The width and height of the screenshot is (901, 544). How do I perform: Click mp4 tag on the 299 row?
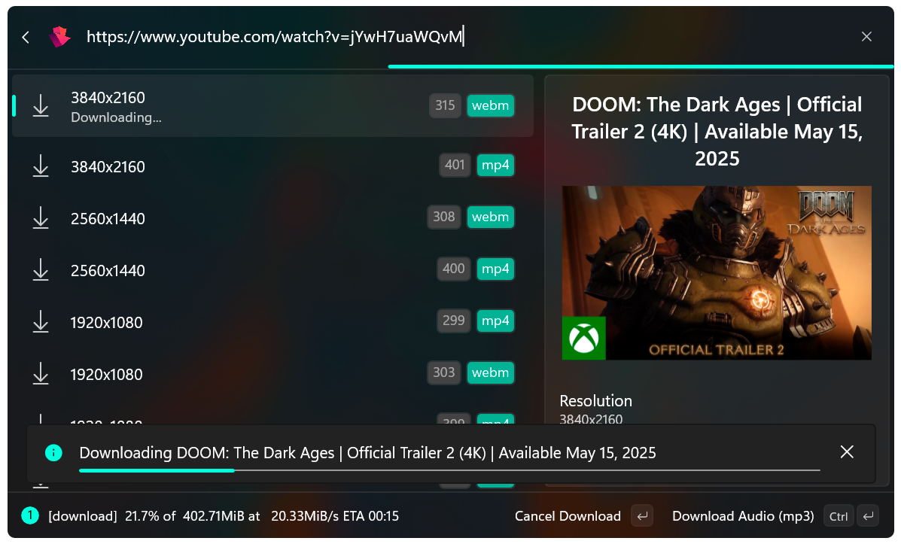495,320
